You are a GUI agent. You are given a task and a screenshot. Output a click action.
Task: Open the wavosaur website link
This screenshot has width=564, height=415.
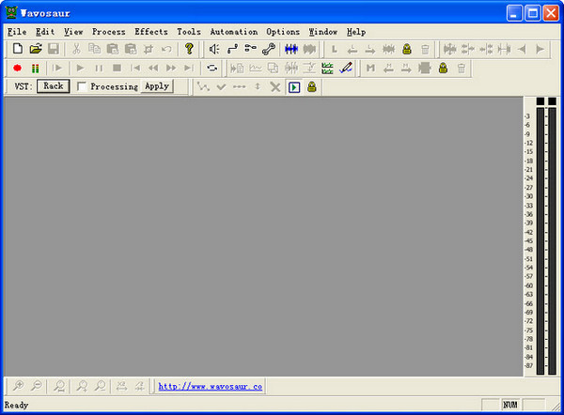[x=210, y=387]
